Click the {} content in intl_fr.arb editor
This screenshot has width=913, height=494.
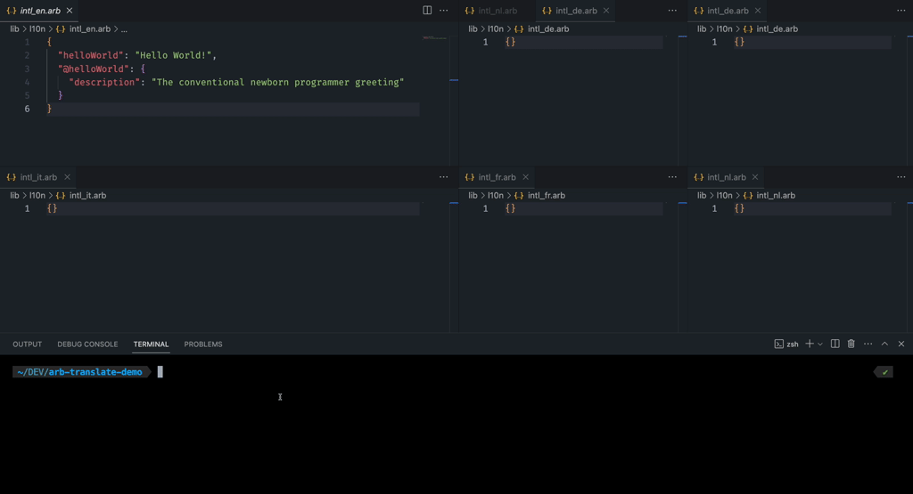coord(510,208)
